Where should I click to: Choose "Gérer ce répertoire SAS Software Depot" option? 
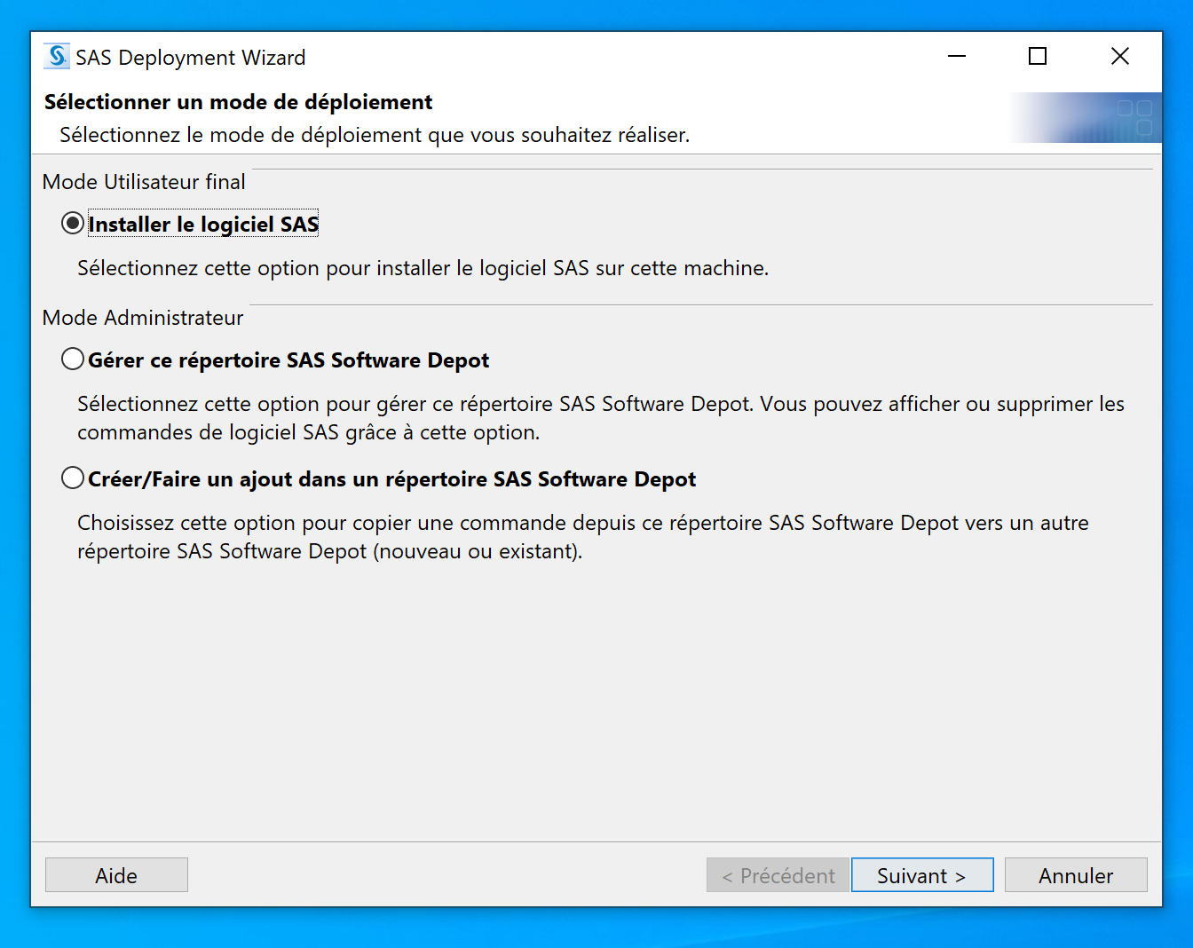coord(73,359)
